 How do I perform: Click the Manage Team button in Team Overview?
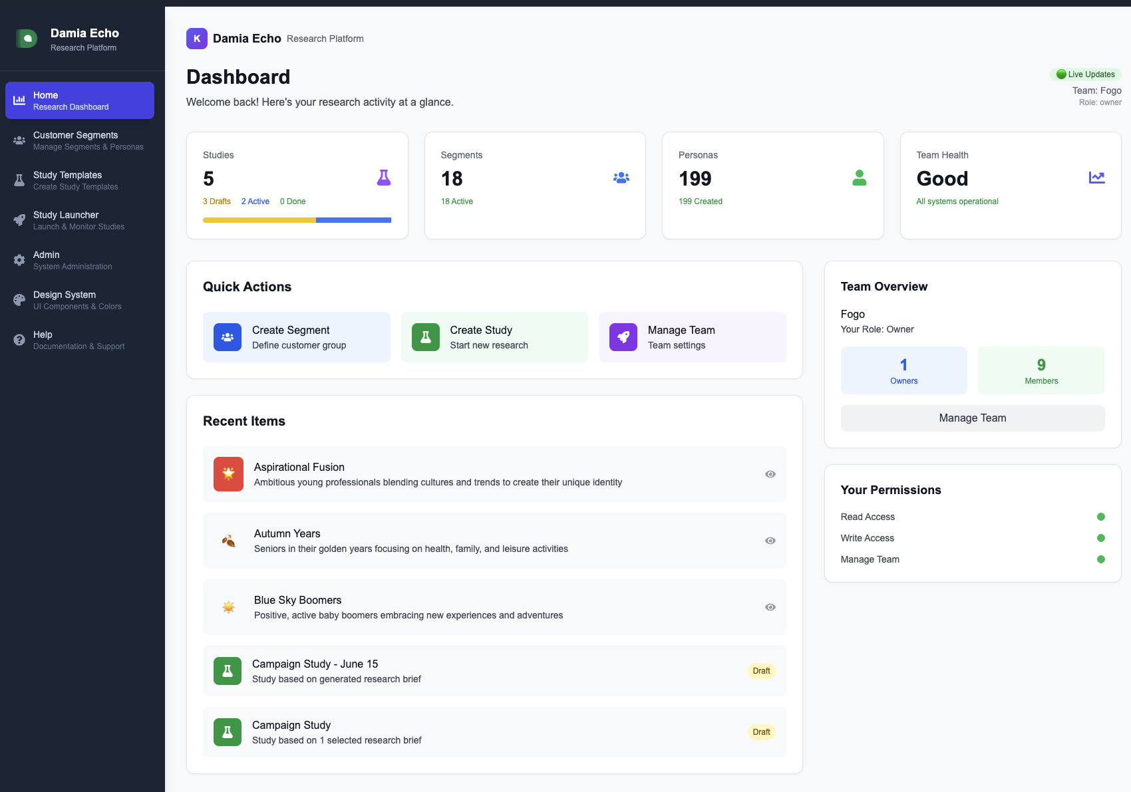tap(973, 418)
